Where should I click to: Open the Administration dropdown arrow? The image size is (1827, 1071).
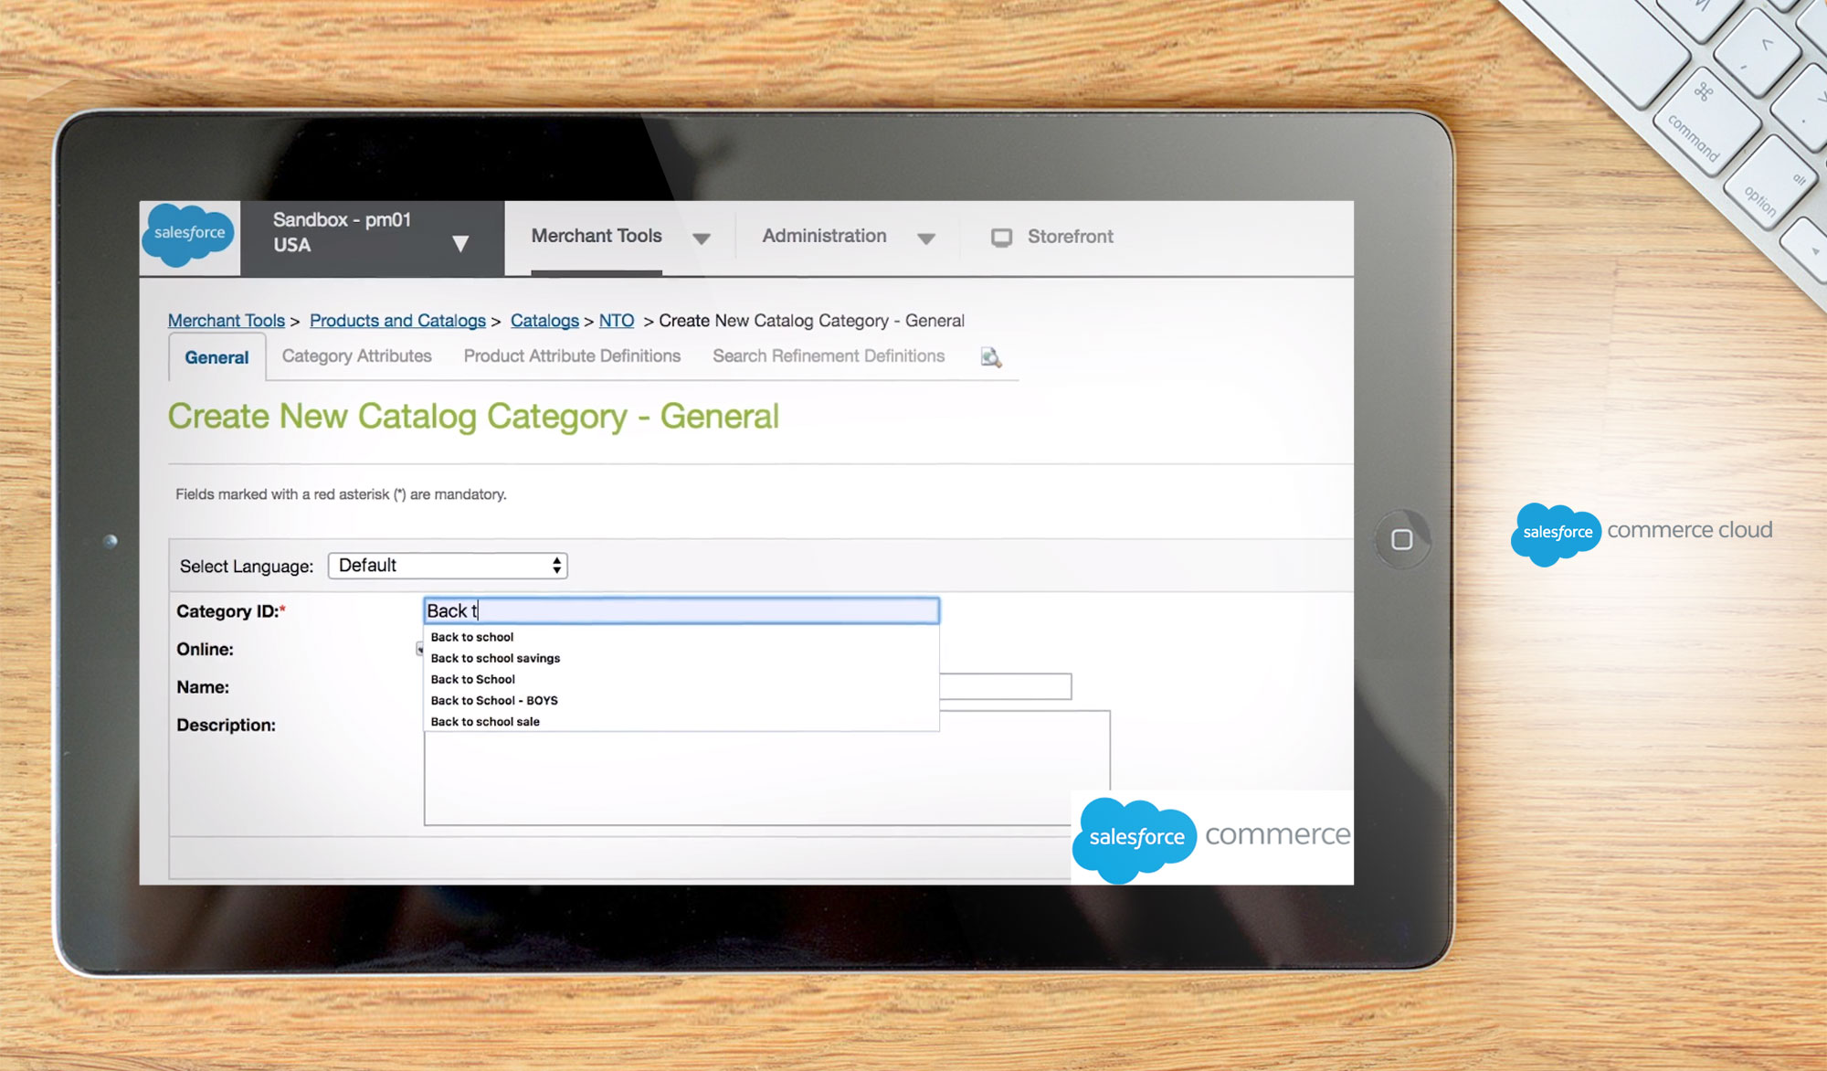926,239
